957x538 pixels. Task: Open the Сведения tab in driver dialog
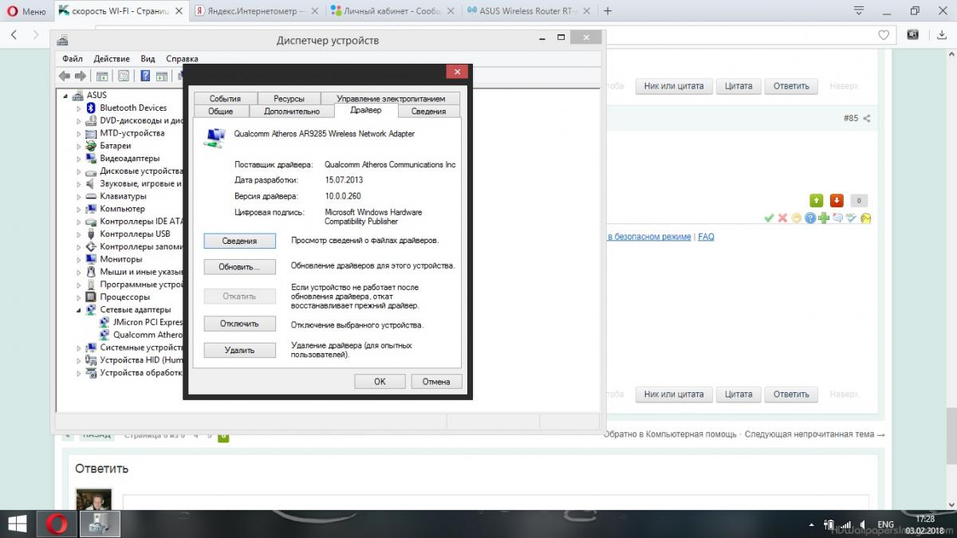tap(429, 112)
